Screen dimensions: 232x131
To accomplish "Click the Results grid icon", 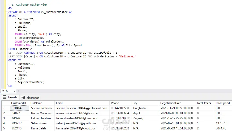I will [5, 97].
